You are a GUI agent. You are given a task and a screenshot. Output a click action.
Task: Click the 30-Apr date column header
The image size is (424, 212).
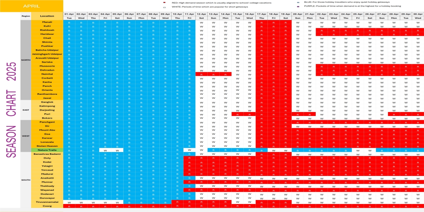pos(418,14)
